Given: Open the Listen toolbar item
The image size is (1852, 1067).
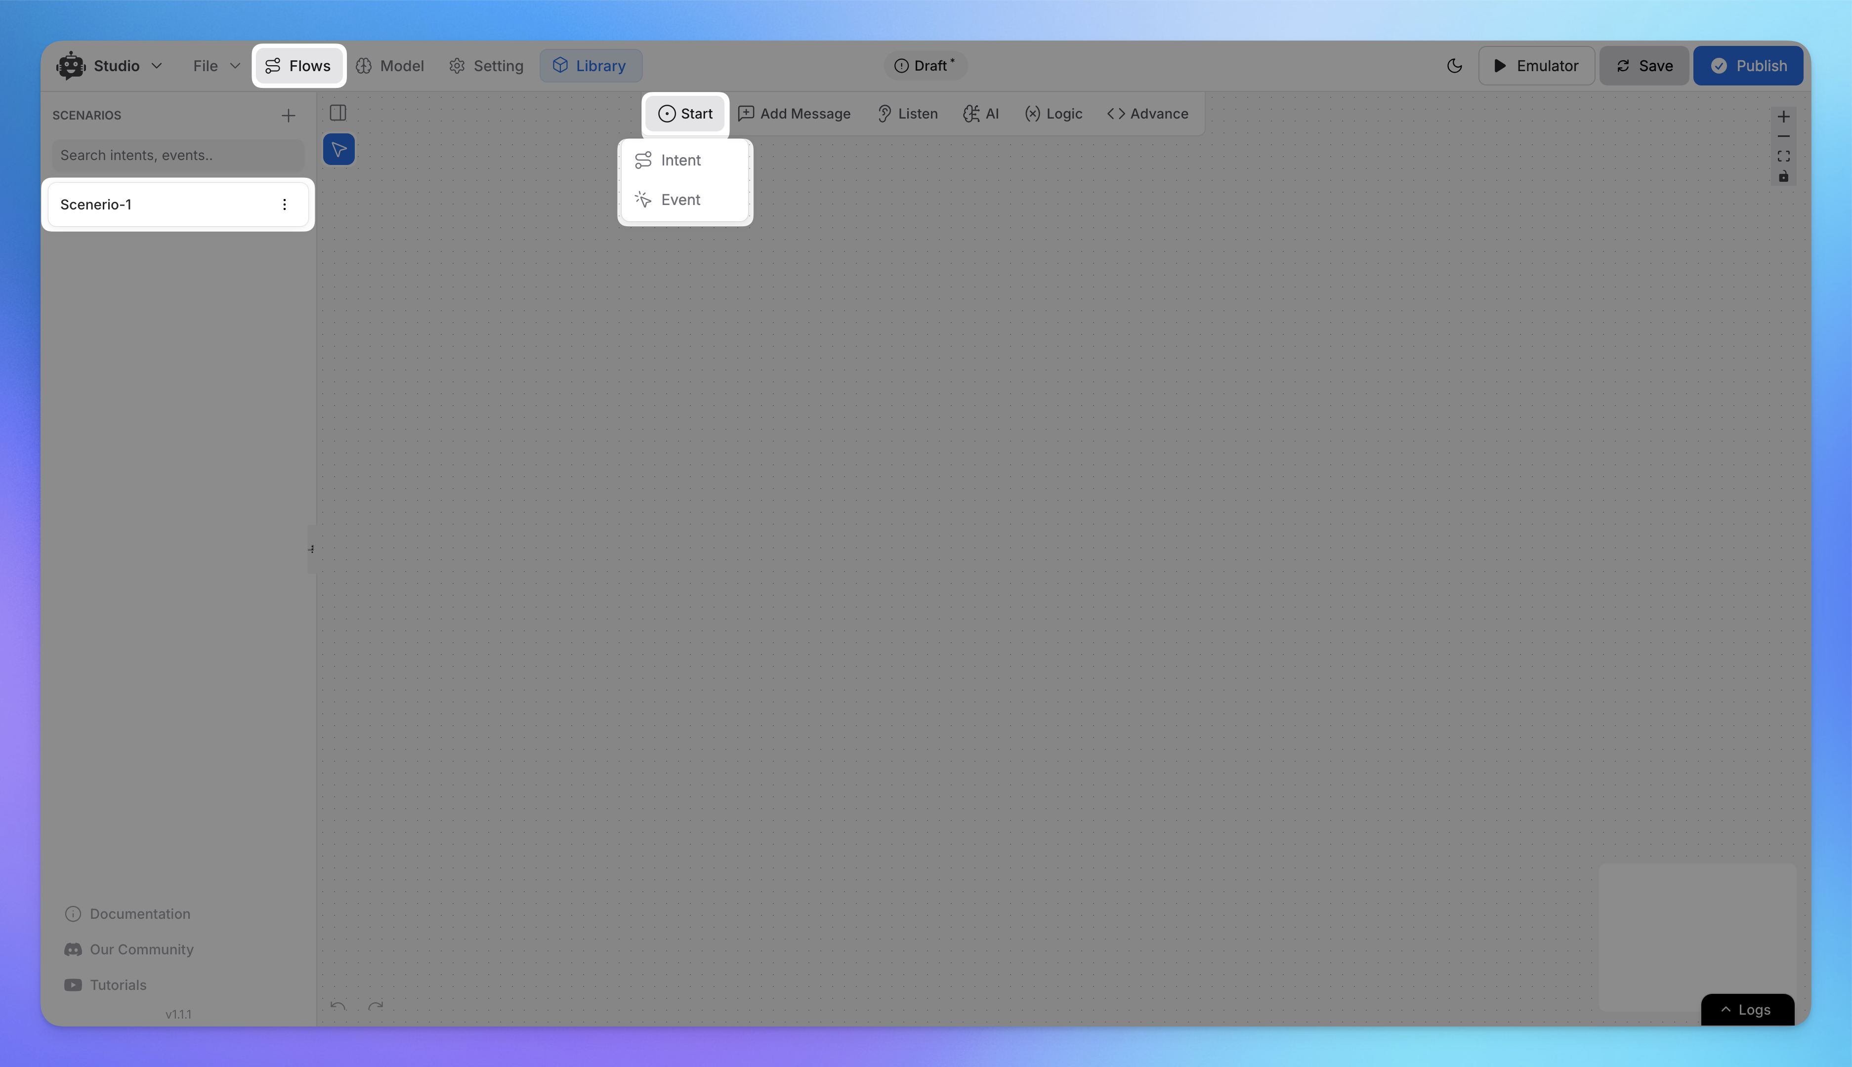Looking at the screenshot, I should (x=907, y=114).
